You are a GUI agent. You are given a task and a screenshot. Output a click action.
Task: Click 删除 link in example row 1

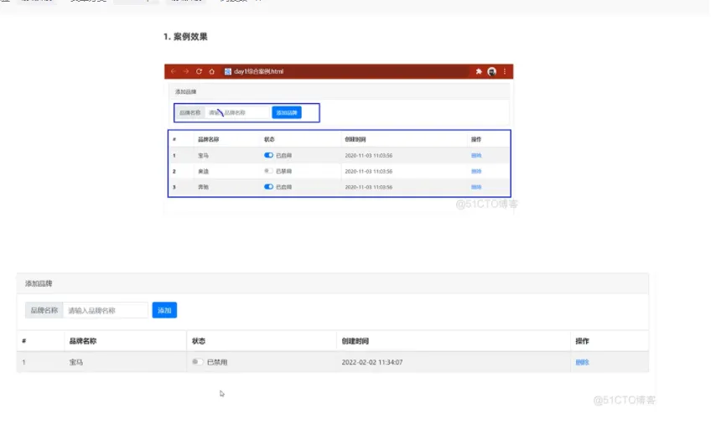[x=476, y=155]
